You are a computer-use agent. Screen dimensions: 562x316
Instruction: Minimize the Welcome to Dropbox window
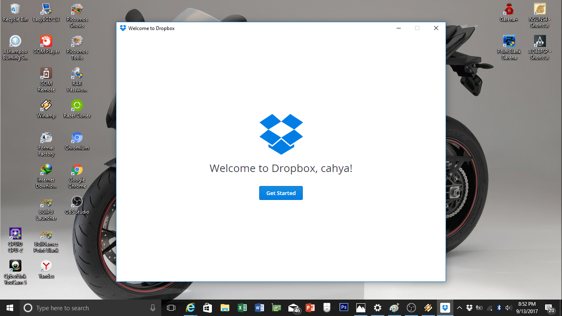tap(398, 28)
